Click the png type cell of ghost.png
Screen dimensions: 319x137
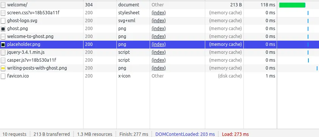(122, 29)
